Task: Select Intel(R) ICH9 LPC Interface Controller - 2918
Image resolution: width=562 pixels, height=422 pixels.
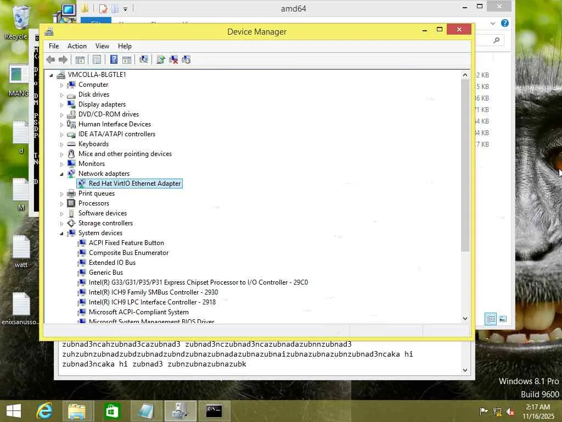Action: [153, 302]
